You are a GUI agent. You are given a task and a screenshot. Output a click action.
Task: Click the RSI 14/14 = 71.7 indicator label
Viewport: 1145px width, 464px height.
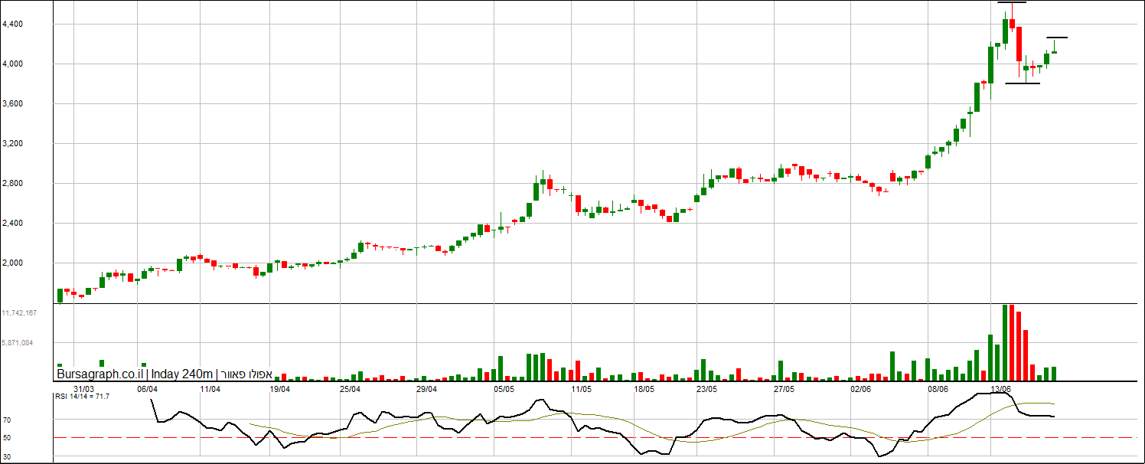point(82,396)
